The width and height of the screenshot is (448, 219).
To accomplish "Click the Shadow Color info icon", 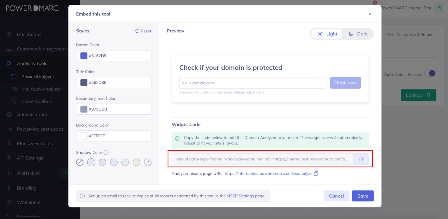I will [x=106, y=152].
